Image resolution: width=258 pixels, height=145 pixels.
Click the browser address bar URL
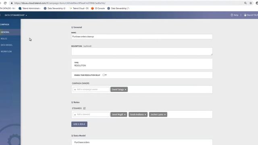[x=60, y=3]
